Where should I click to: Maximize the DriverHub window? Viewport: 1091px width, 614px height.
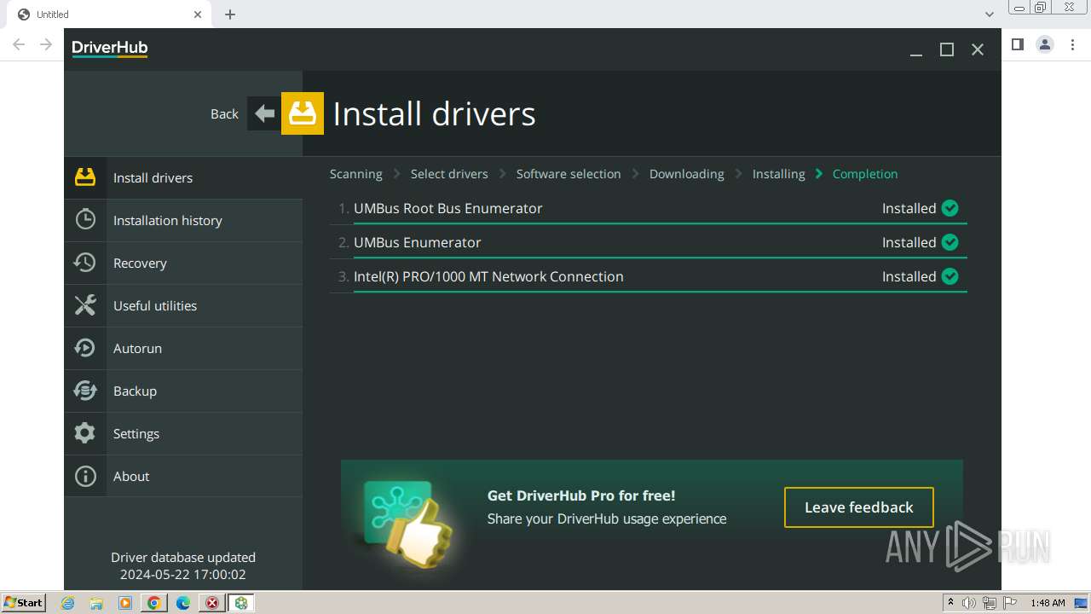point(947,49)
